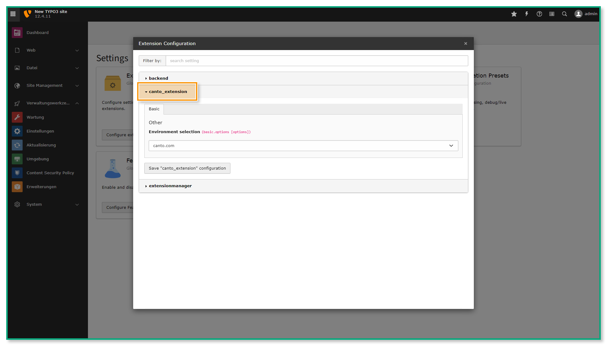Image resolution: width=607 pixels, height=346 pixels.
Task: Click the Content Security Policy shield icon
Action: click(17, 173)
